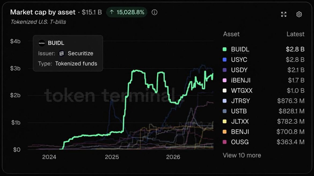The height and width of the screenshot is (176, 314).
Task: Sort by the Latest column header
Action: coord(295,34)
